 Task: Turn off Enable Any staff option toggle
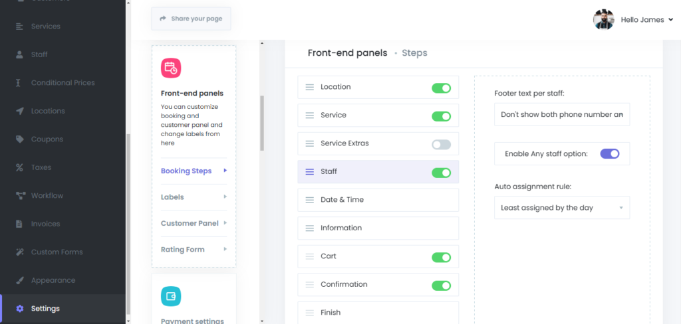(x=609, y=153)
